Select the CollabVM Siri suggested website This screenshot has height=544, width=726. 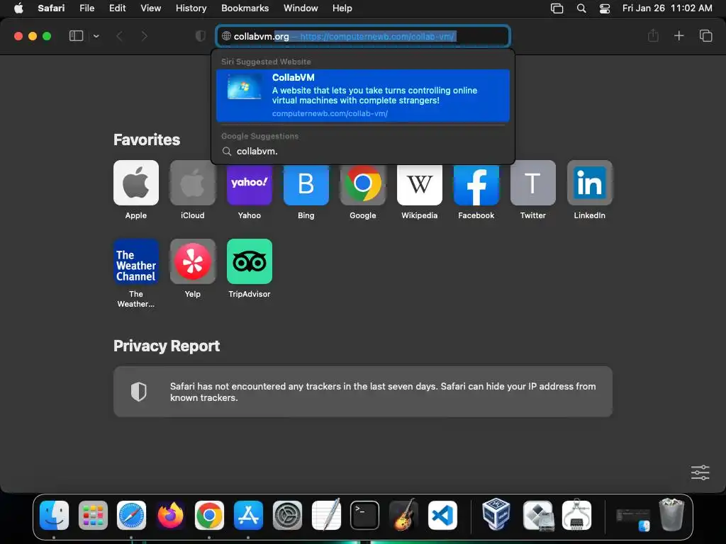(363, 96)
